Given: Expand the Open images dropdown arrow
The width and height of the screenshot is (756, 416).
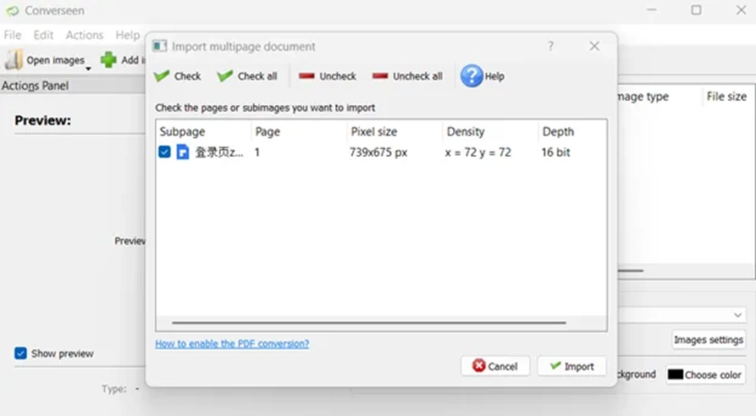Looking at the screenshot, I should tap(88, 69).
